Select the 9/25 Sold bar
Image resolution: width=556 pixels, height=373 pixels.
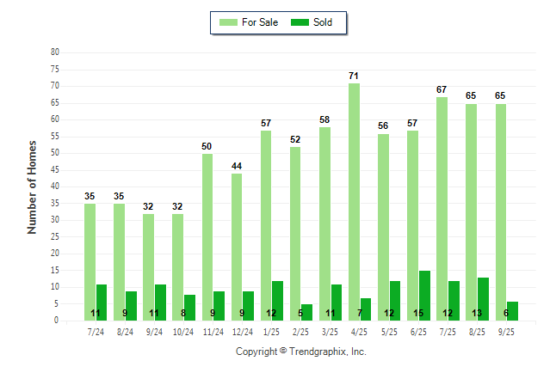512,311
